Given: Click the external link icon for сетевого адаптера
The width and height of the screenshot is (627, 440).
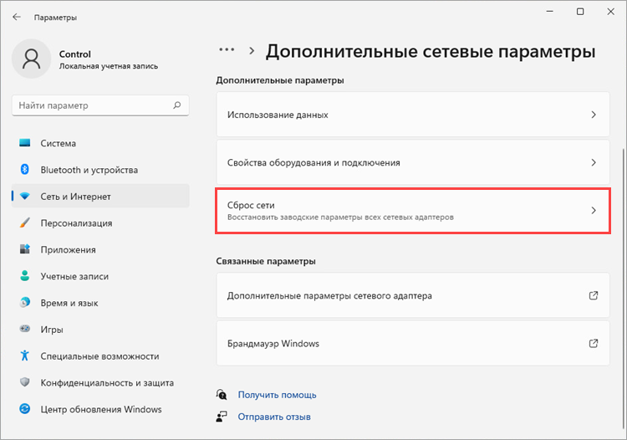Looking at the screenshot, I should point(594,295).
